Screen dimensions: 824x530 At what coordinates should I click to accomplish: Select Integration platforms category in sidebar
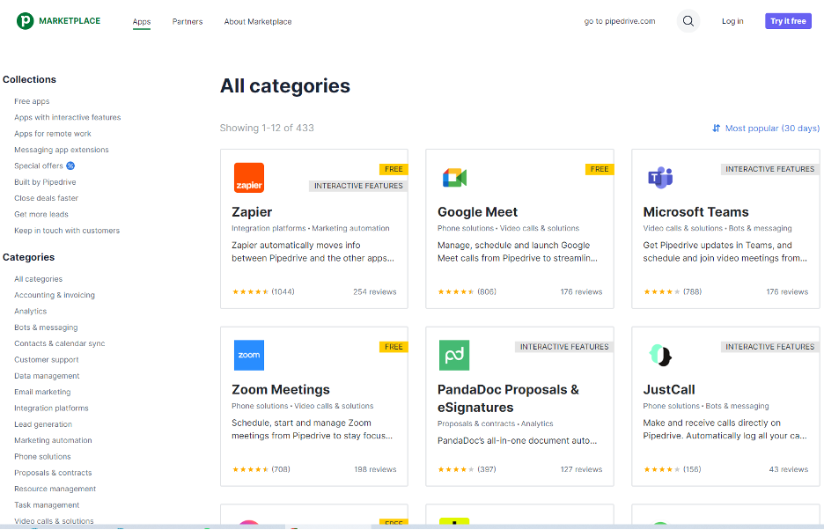[x=51, y=408]
